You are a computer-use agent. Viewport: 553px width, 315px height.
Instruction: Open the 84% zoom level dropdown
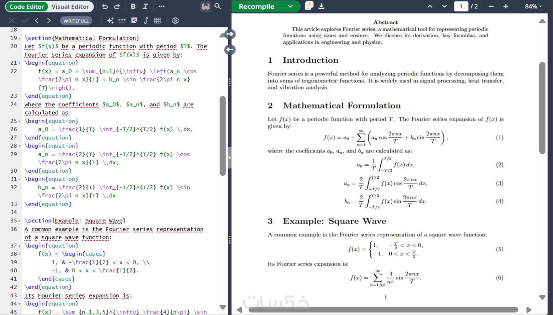tap(533, 6)
